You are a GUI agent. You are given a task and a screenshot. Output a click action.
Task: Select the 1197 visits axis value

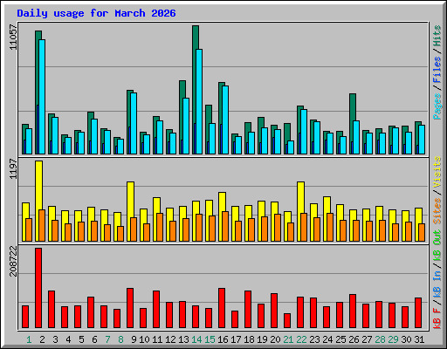tap(13, 168)
